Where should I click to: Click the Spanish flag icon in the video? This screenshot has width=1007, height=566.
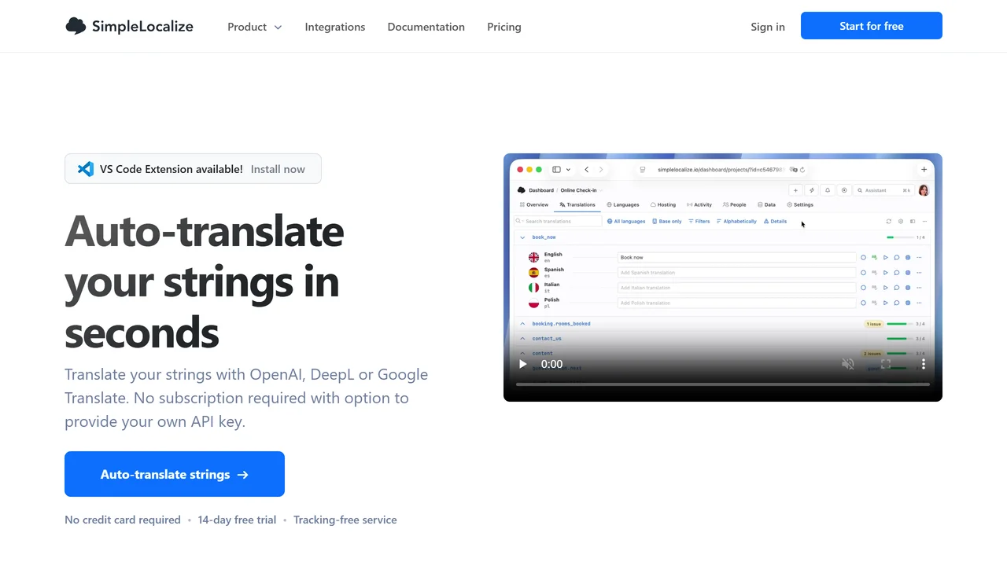click(x=533, y=273)
